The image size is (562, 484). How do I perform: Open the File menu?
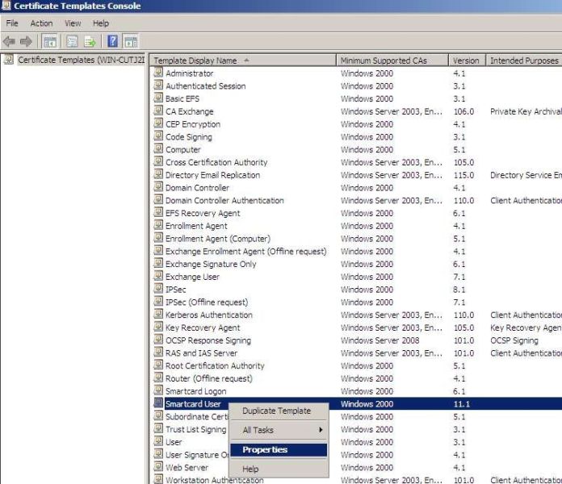point(12,23)
